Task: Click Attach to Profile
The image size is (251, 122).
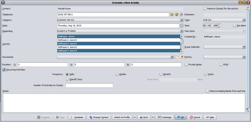Action: click(122, 117)
